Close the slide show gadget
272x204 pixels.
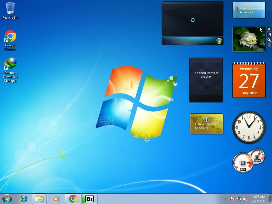point(269,29)
